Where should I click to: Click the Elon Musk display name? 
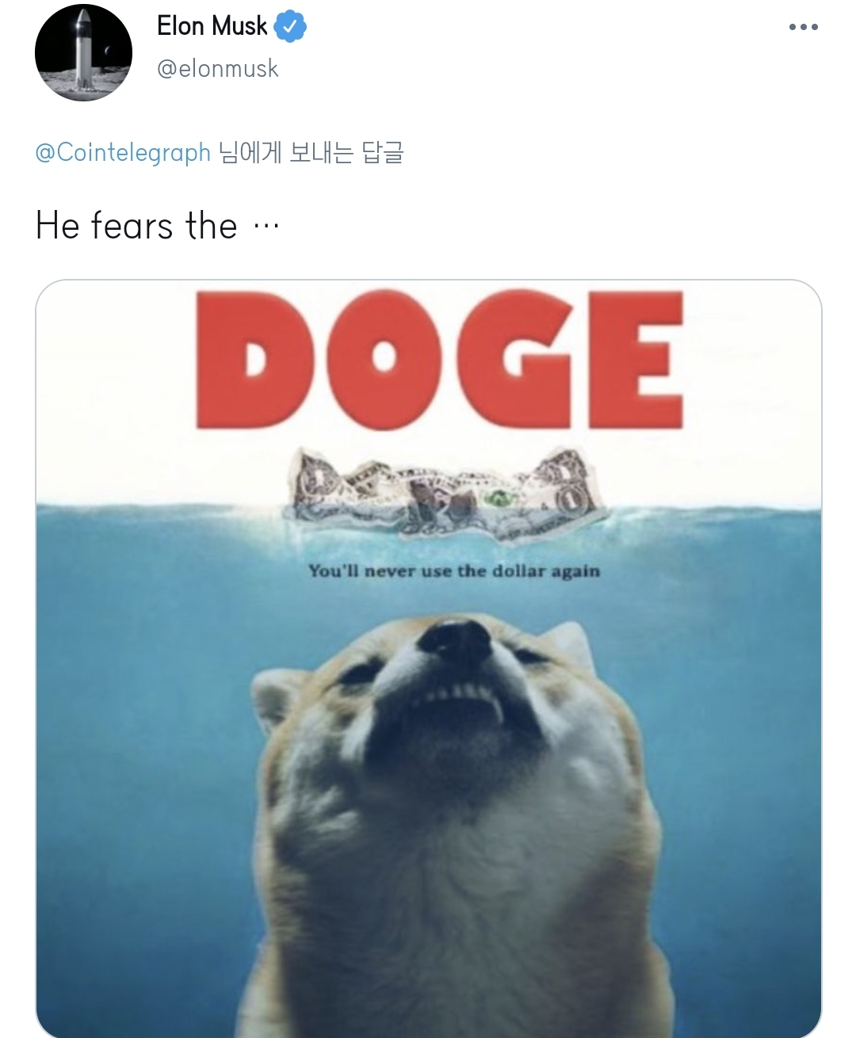coord(212,26)
